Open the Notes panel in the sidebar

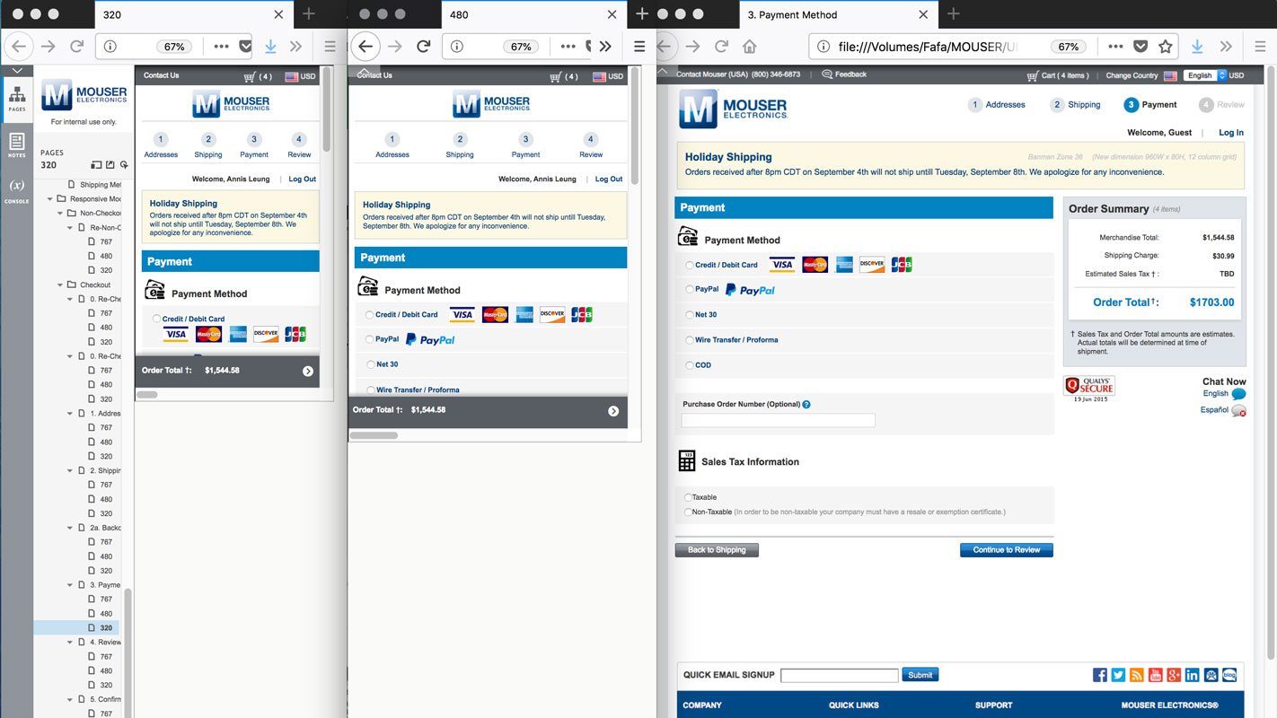tap(16, 145)
